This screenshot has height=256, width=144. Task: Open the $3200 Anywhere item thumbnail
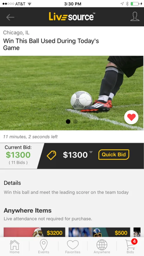click(x=34, y=232)
